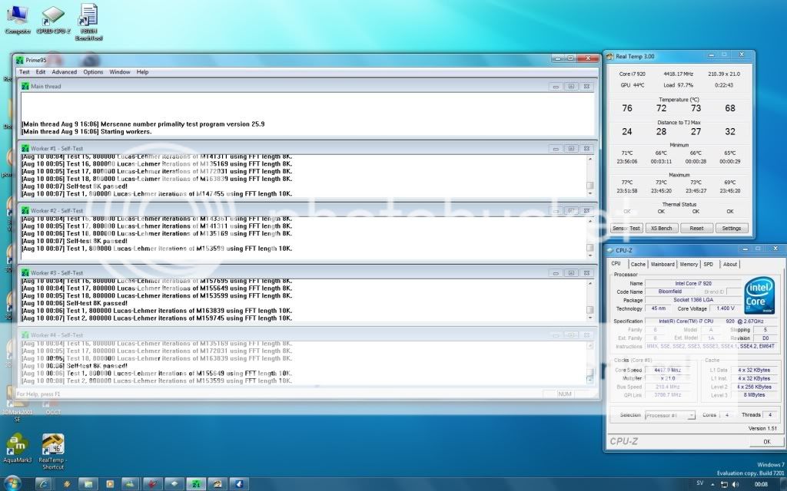Open Windows Explorer folder icon in taskbar
This screenshot has width=787, height=491.
click(x=87, y=484)
